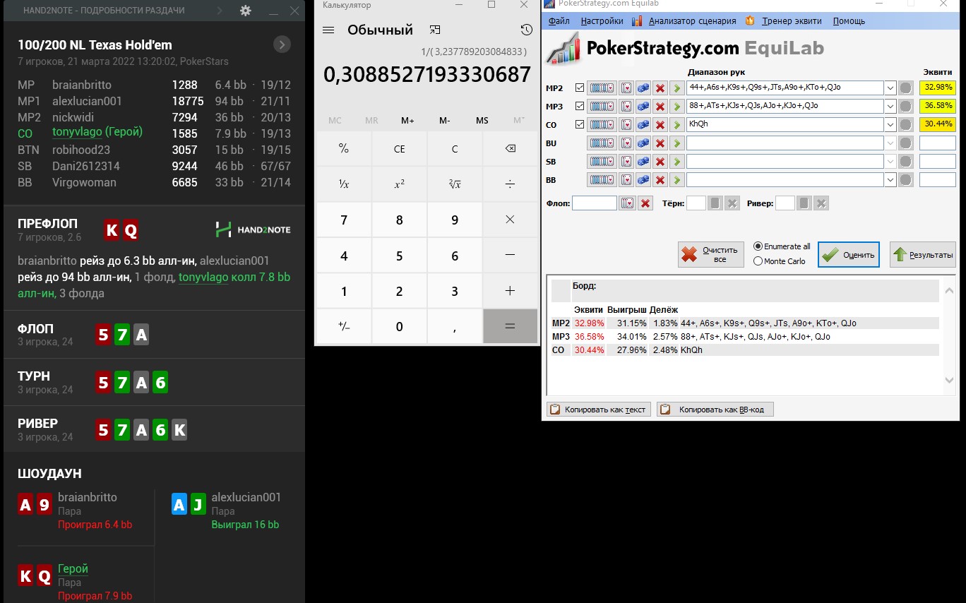Click calculator x squared key

pos(399,184)
